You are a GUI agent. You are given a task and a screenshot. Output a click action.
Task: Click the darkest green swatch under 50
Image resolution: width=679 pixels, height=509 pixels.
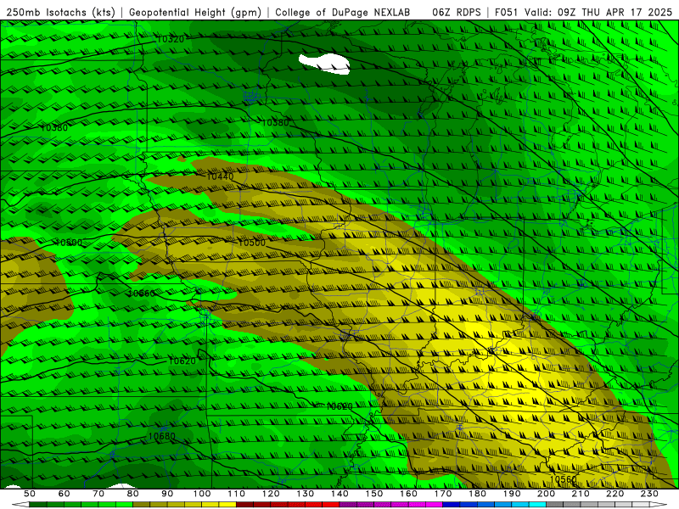37,504
